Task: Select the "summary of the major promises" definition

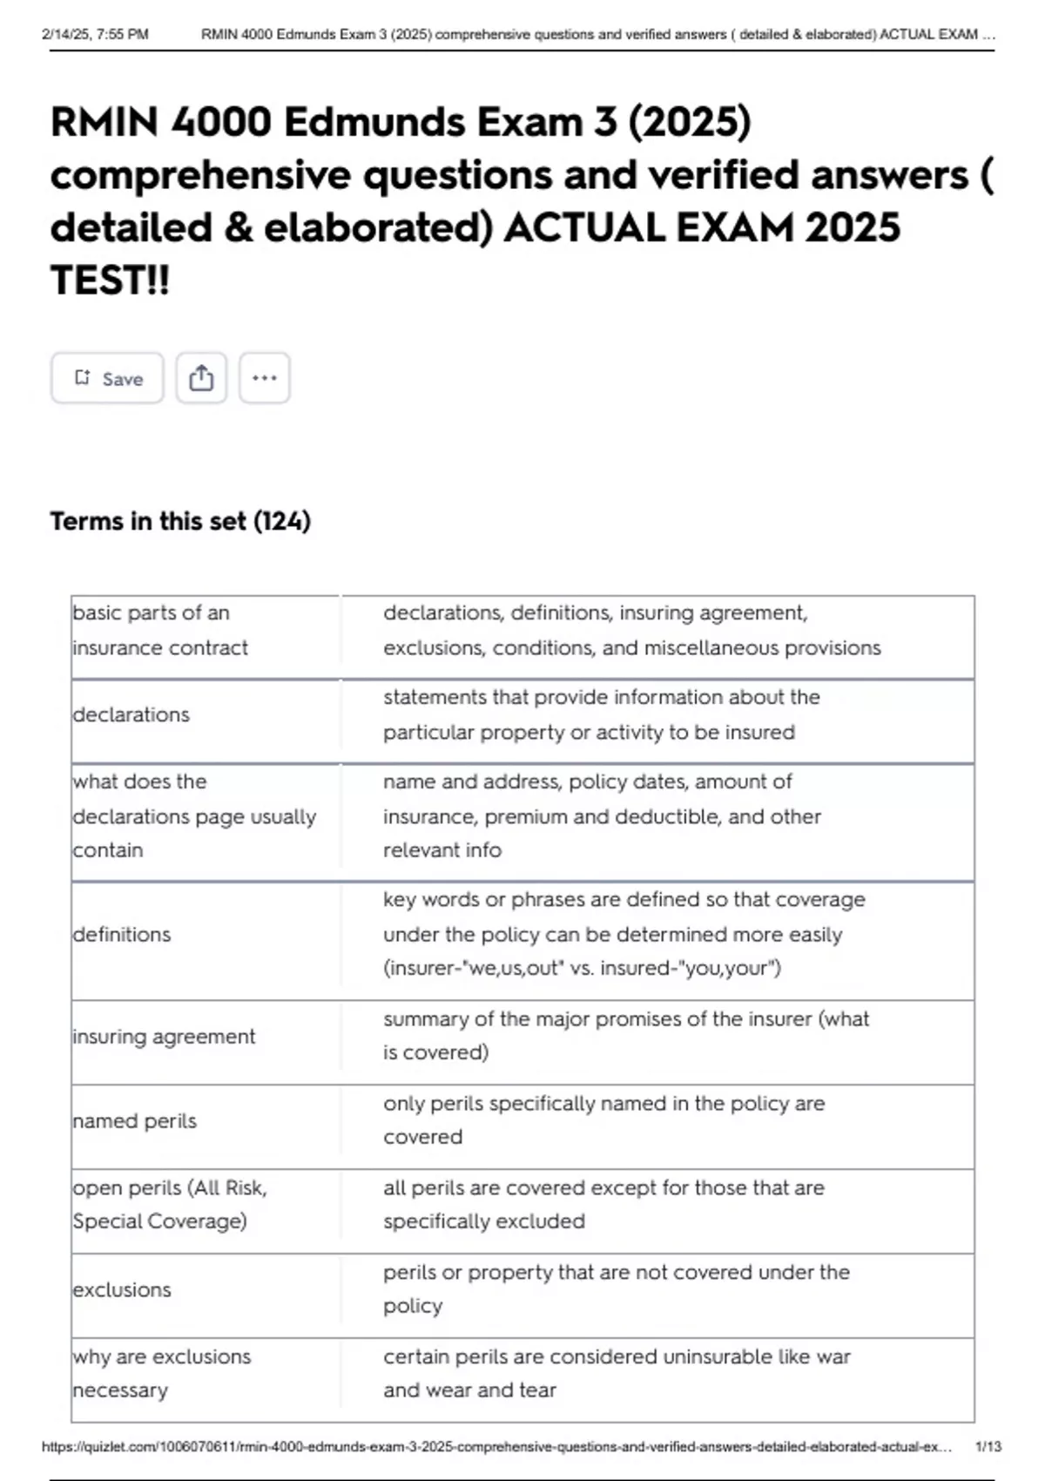Action: pos(625,1035)
